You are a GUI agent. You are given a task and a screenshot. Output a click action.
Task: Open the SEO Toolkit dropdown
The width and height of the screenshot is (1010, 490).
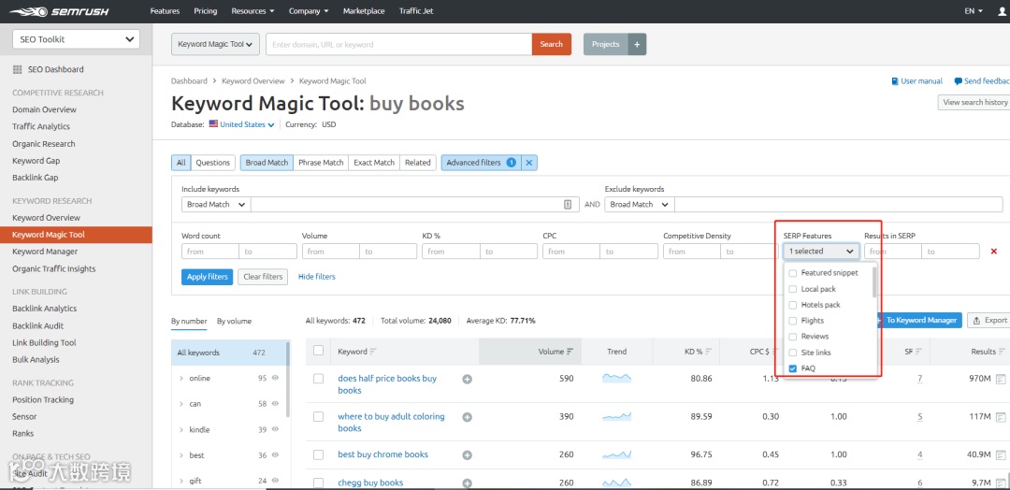pyautogui.click(x=76, y=39)
